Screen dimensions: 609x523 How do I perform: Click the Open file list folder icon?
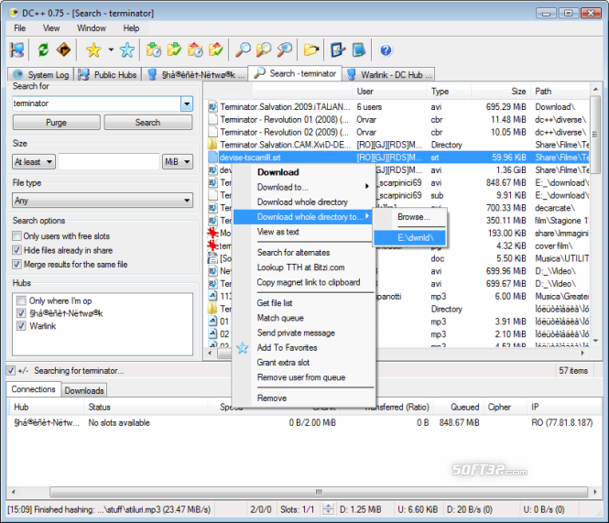tap(311, 50)
